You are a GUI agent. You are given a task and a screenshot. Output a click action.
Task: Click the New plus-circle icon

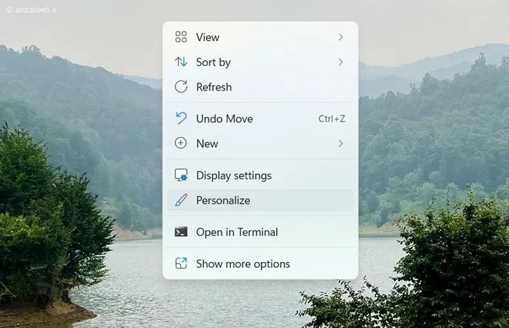tap(181, 143)
